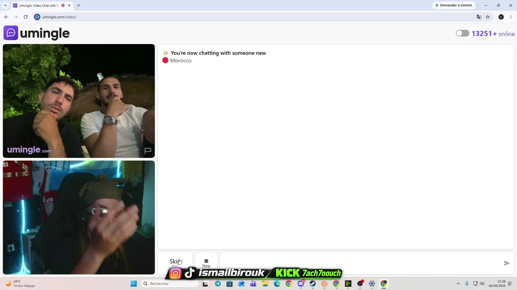Open the translate page icon
This screenshot has width=517, height=290.
[x=479, y=17]
